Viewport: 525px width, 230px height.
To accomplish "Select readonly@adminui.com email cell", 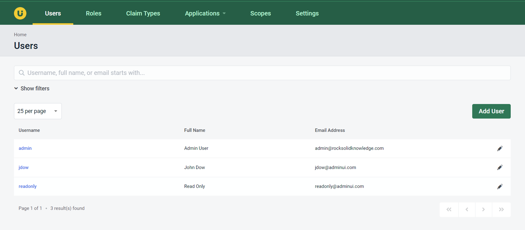I will point(339,186).
